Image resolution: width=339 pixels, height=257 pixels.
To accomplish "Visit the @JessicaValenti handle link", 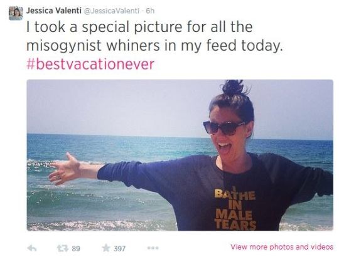I will (x=111, y=11).
